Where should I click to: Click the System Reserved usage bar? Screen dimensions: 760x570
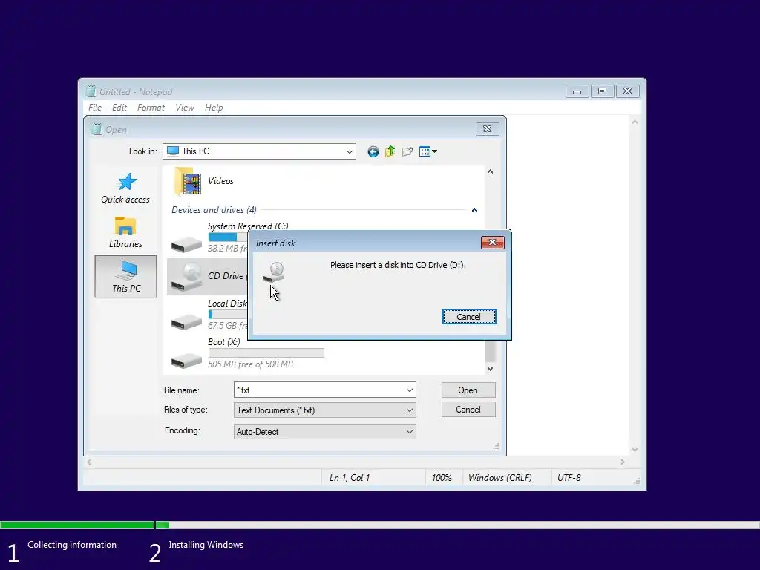click(x=228, y=237)
